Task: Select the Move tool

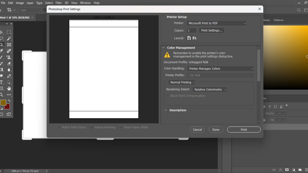Action: click(2, 32)
